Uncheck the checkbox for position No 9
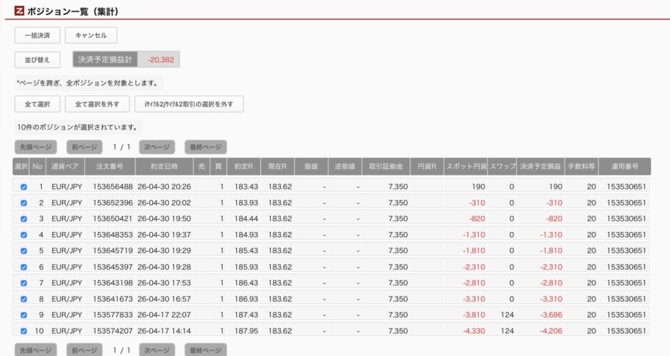This screenshot has width=670, height=356. 24,315
